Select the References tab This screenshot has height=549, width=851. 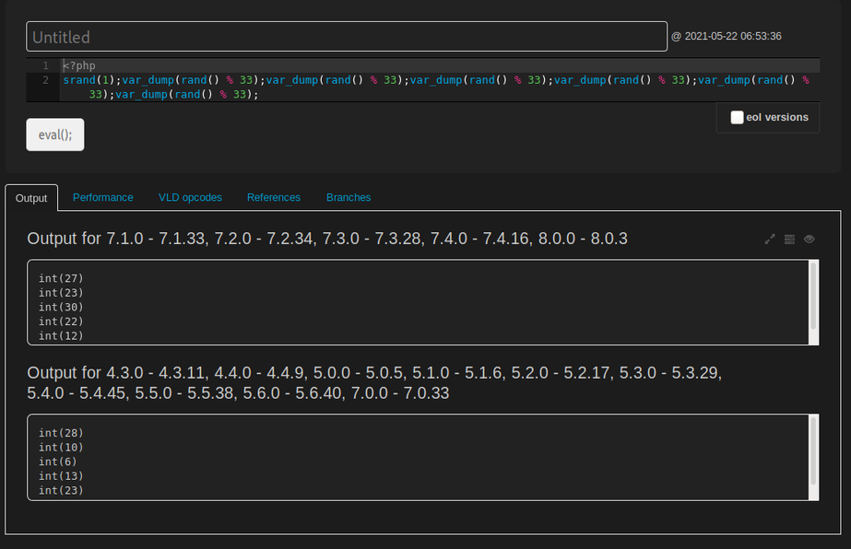274,197
